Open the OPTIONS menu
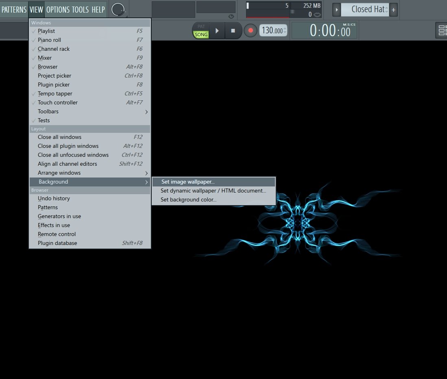Viewport: 447px width, 379px height. click(x=58, y=10)
